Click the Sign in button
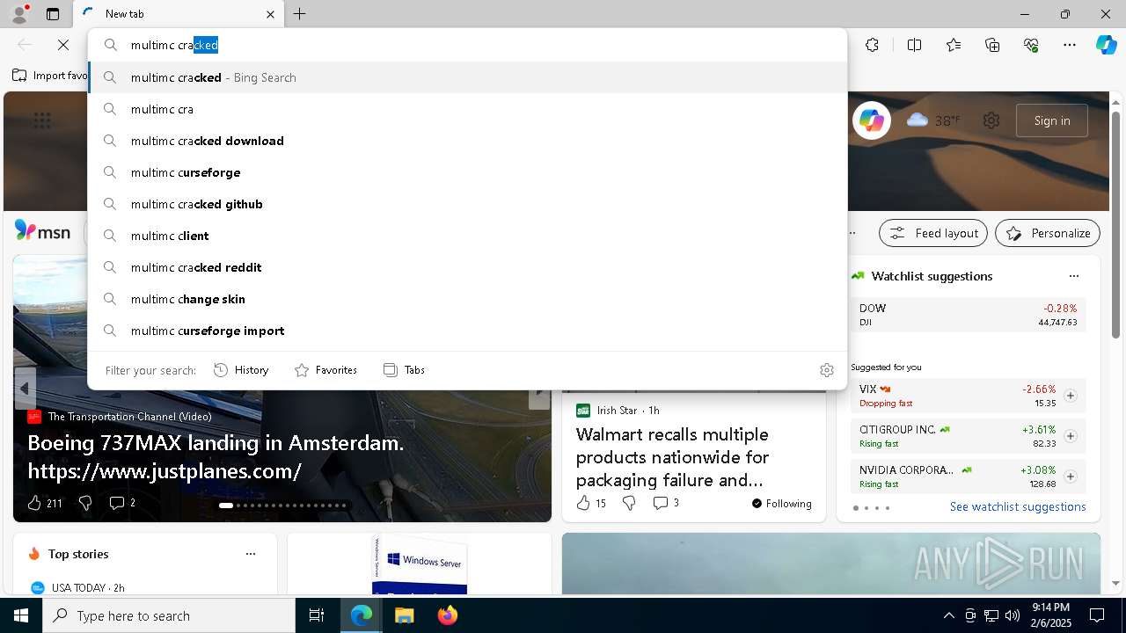Viewport: 1126px width, 633px height. coord(1052,120)
